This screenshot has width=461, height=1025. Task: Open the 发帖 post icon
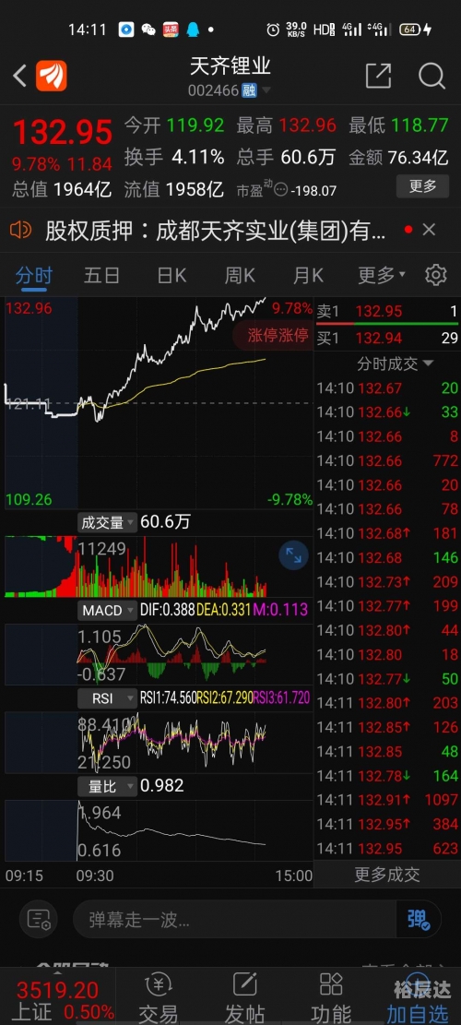click(245, 997)
